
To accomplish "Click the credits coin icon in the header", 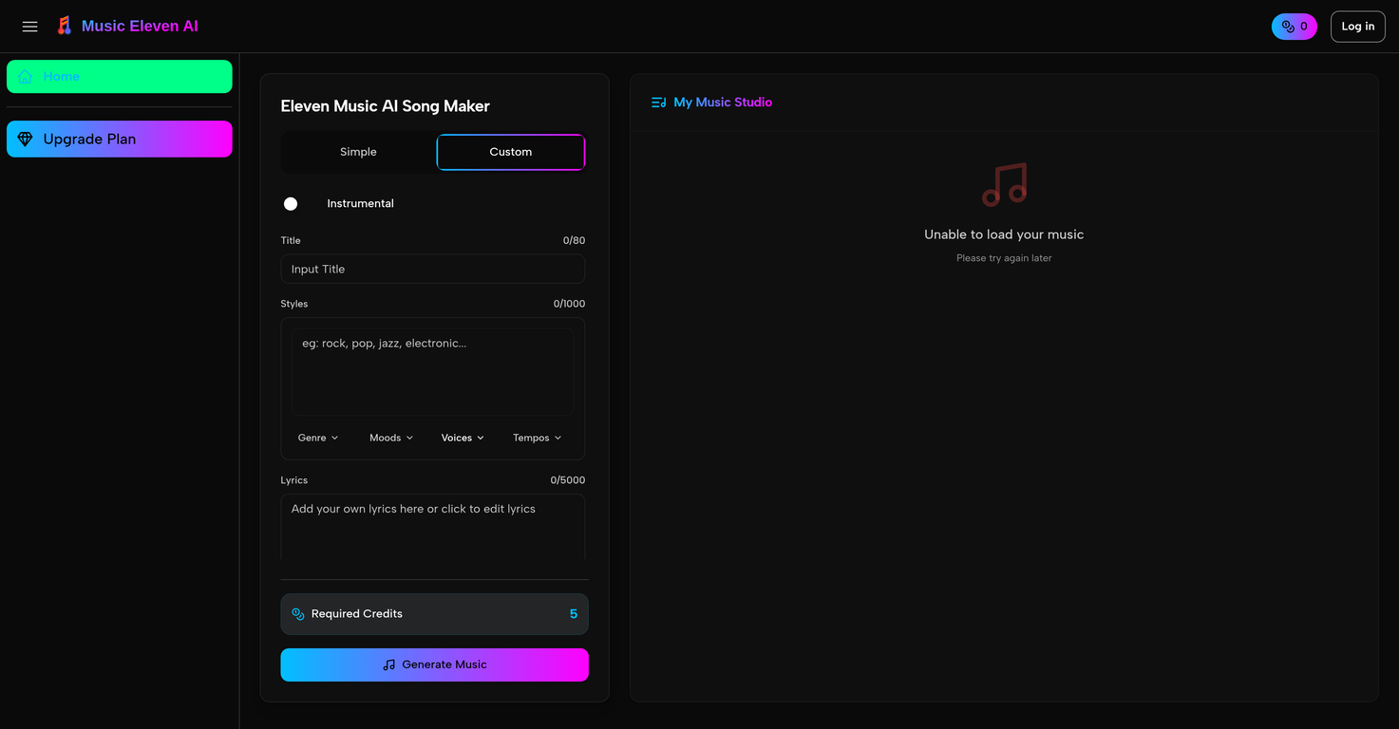I will click(x=1288, y=27).
